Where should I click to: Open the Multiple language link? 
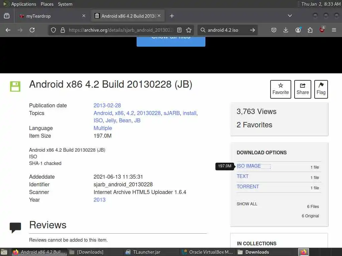point(103,128)
